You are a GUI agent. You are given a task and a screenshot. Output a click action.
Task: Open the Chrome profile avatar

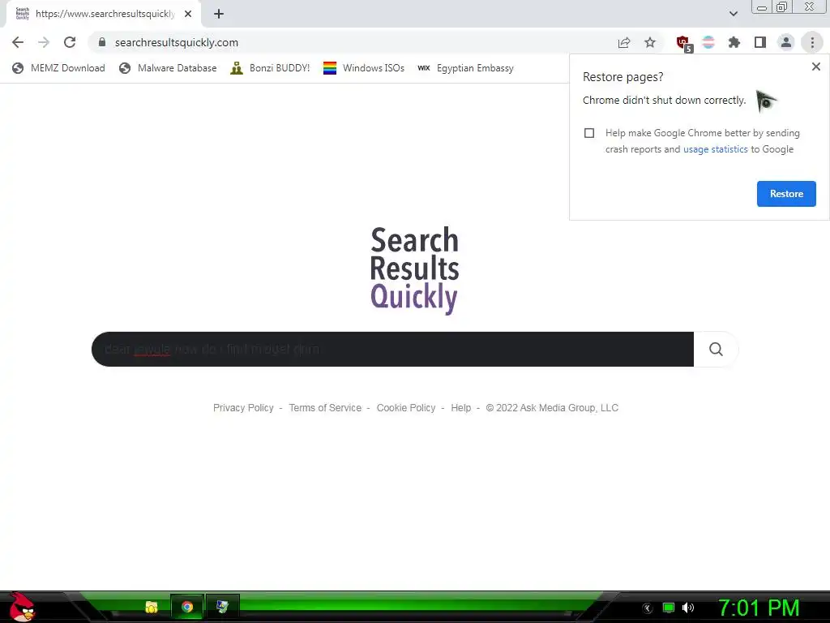pyautogui.click(x=786, y=42)
